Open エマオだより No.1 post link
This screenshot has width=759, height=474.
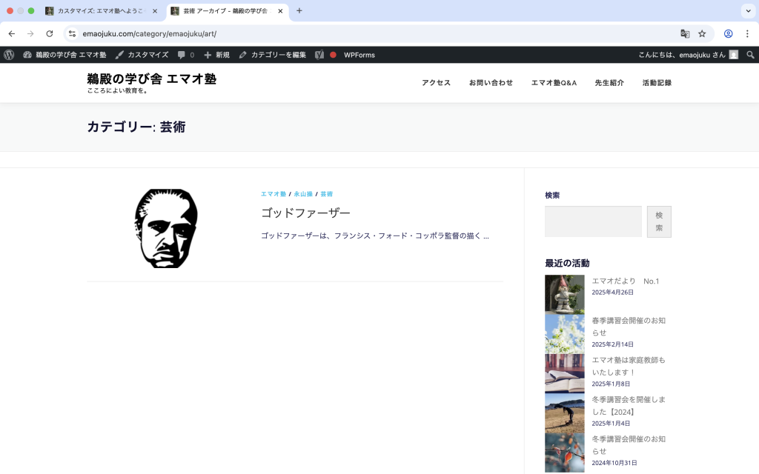(x=625, y=281)
